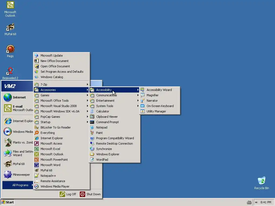
Task: Click the Start button
Action: (x=7, y=202)
